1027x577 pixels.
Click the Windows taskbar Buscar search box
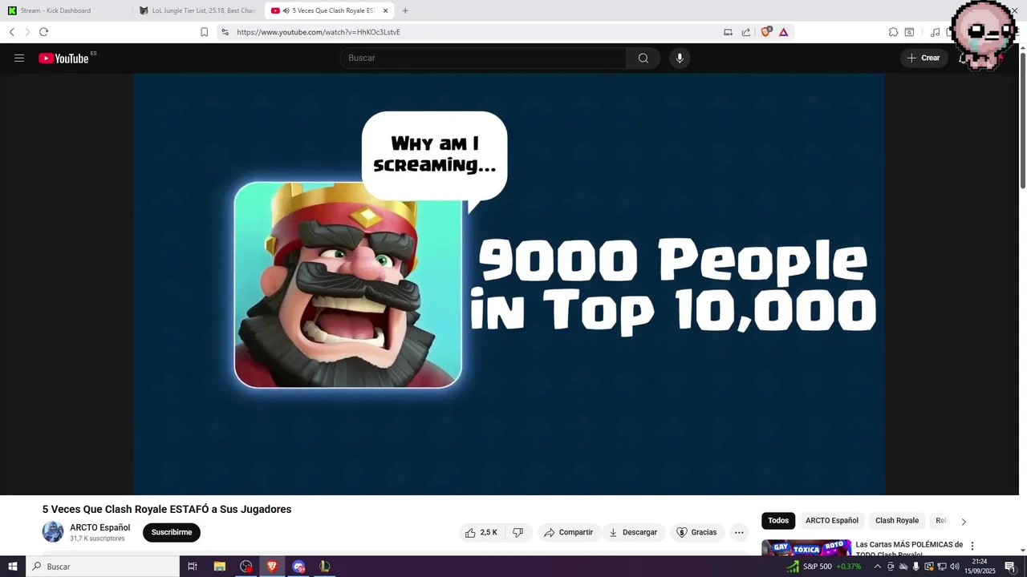103,567
